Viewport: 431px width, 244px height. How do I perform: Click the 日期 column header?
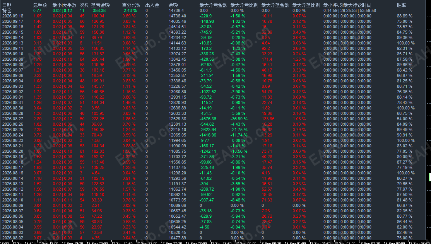[x=7, y=5]
